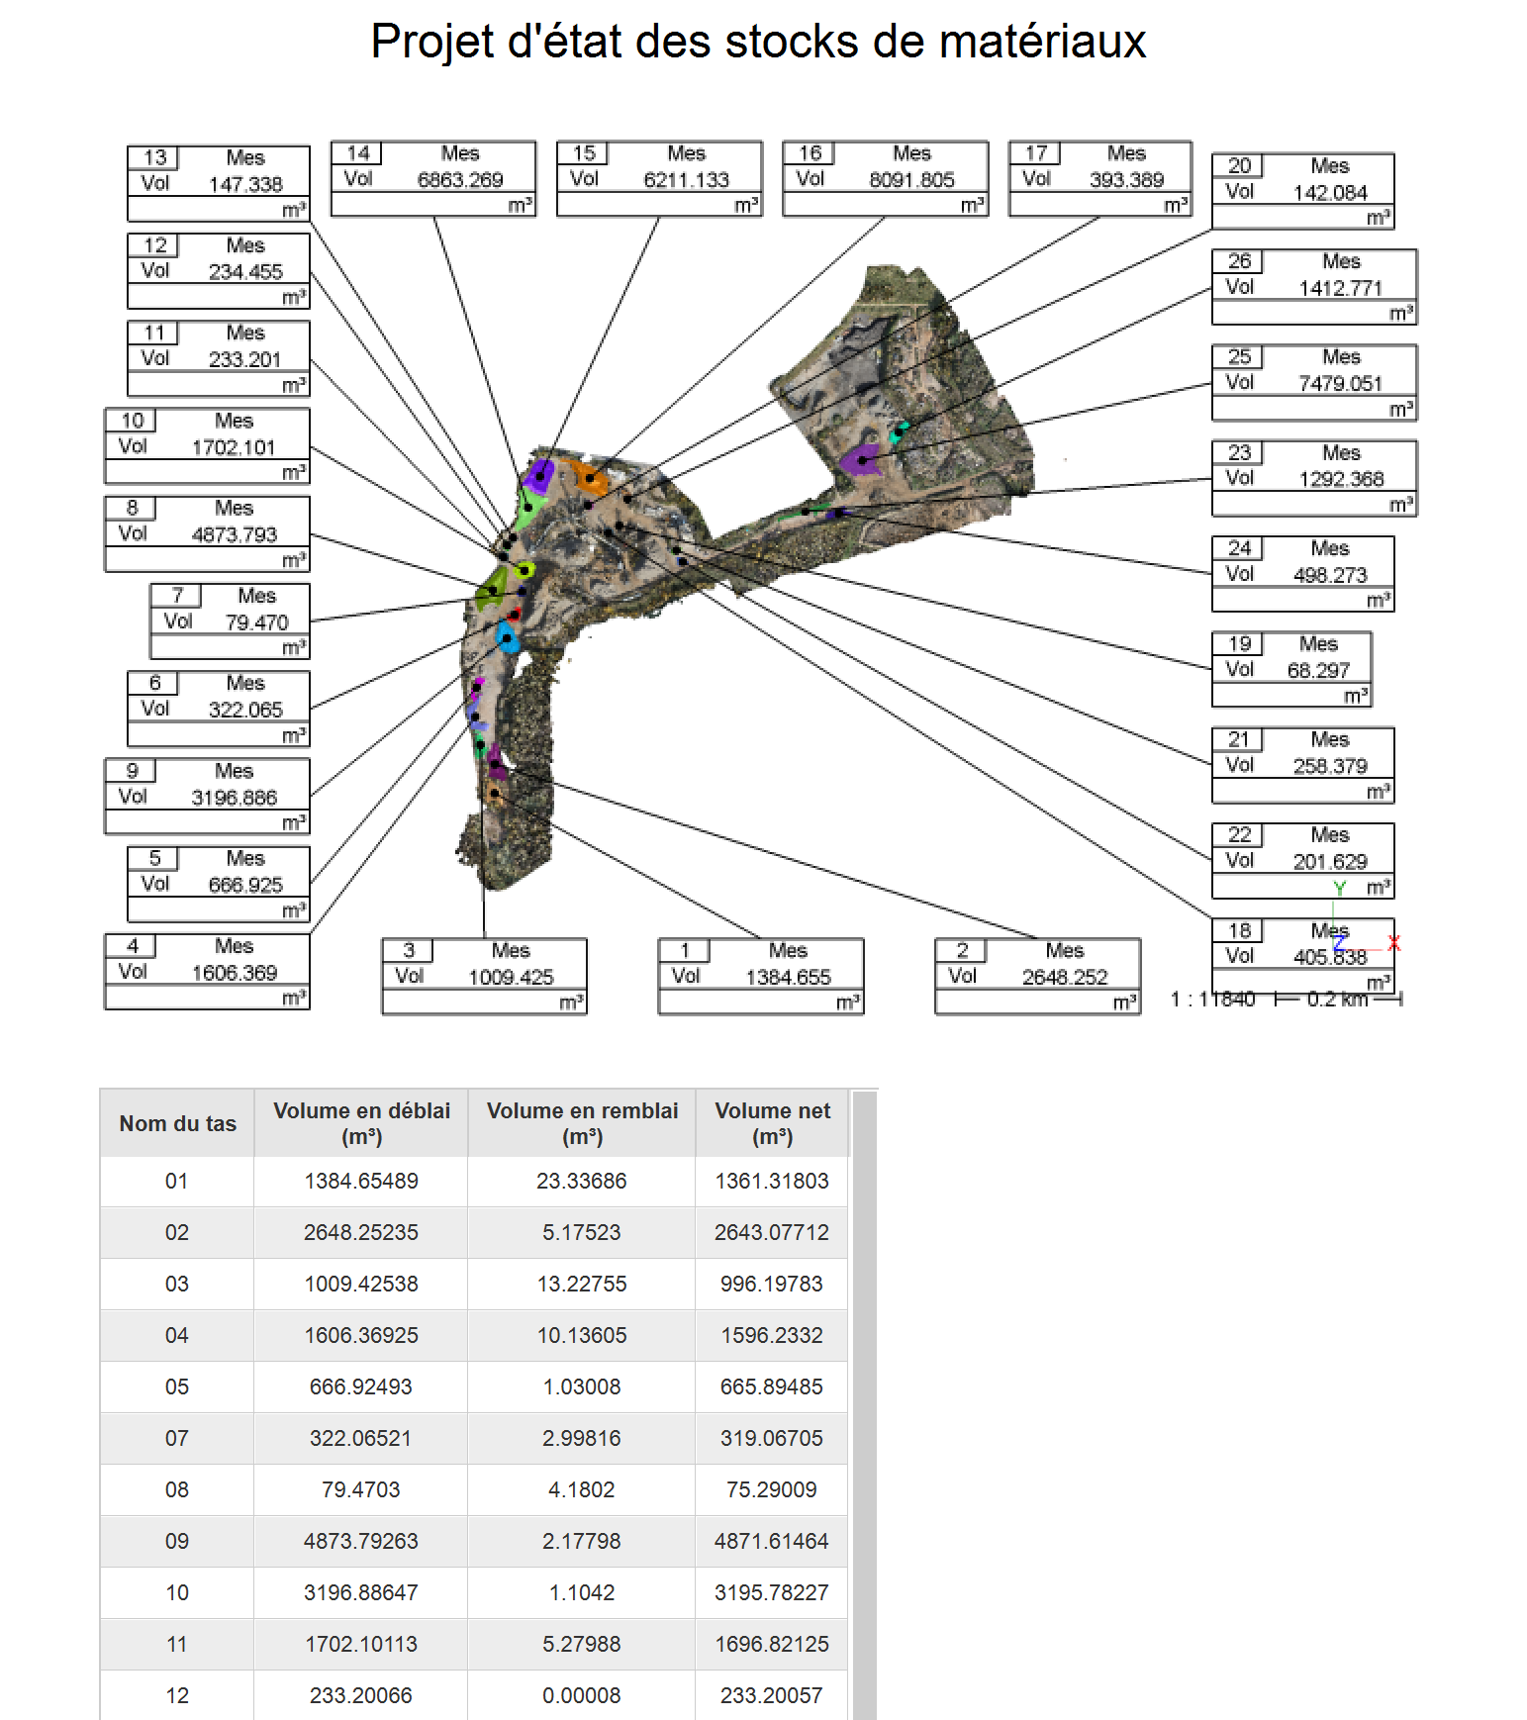The image size is (1527, 1720).
Task: Click label 25 showing volume 7479.051
Action: coord(1314,382)
